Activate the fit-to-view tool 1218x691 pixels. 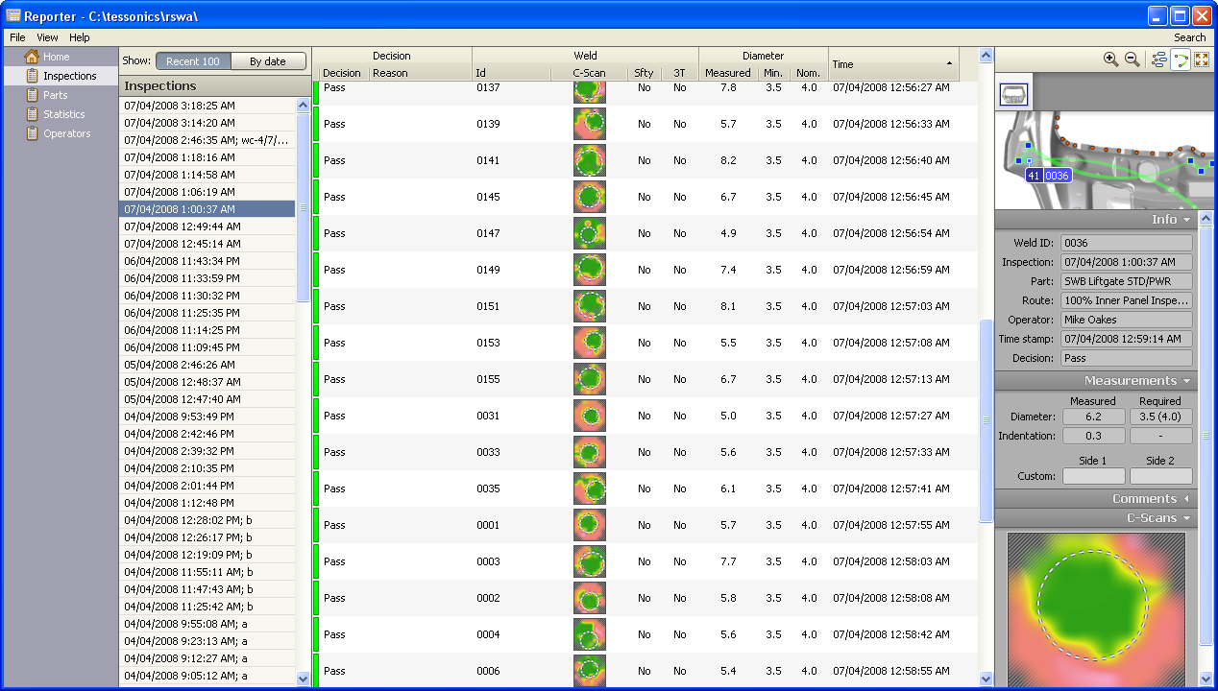click(x=1202, y=60)
